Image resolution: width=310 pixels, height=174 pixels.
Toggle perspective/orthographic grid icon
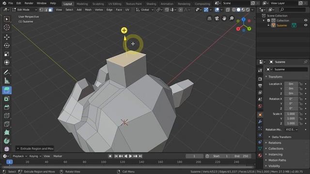(x=209, y=18)
